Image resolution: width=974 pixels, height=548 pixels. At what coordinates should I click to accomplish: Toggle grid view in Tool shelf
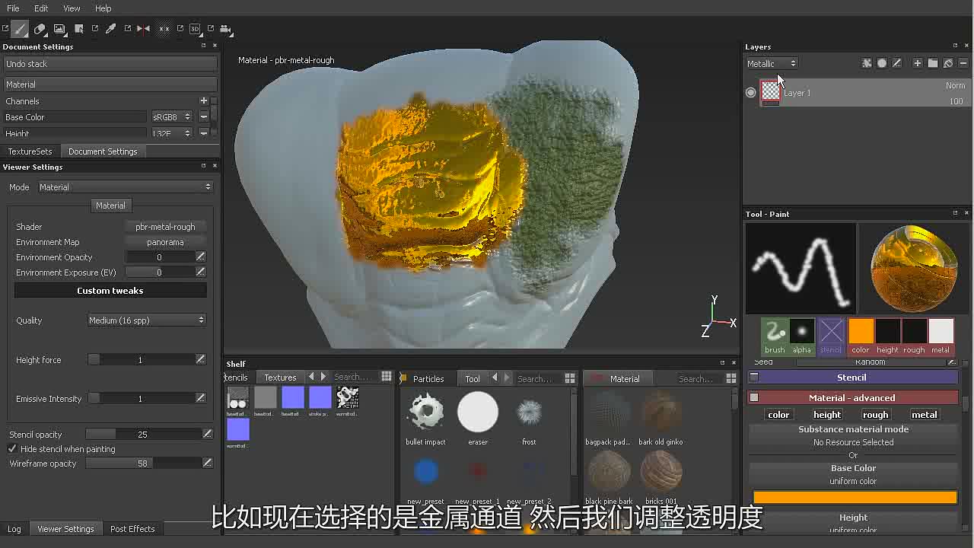(x=570, y=378)
